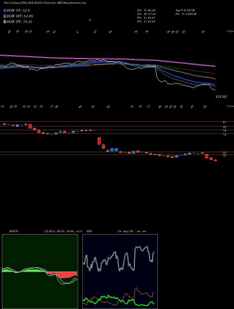Click the 87 price level label

224,122
